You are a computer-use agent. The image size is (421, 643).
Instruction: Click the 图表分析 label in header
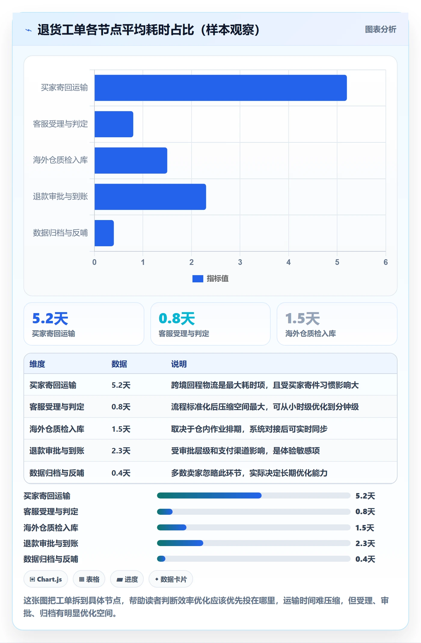[x=380, y=30]
